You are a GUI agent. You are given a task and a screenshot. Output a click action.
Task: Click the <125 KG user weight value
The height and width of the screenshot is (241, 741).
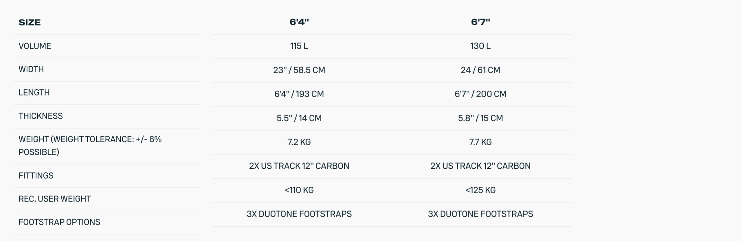click(x=480, y=190)
